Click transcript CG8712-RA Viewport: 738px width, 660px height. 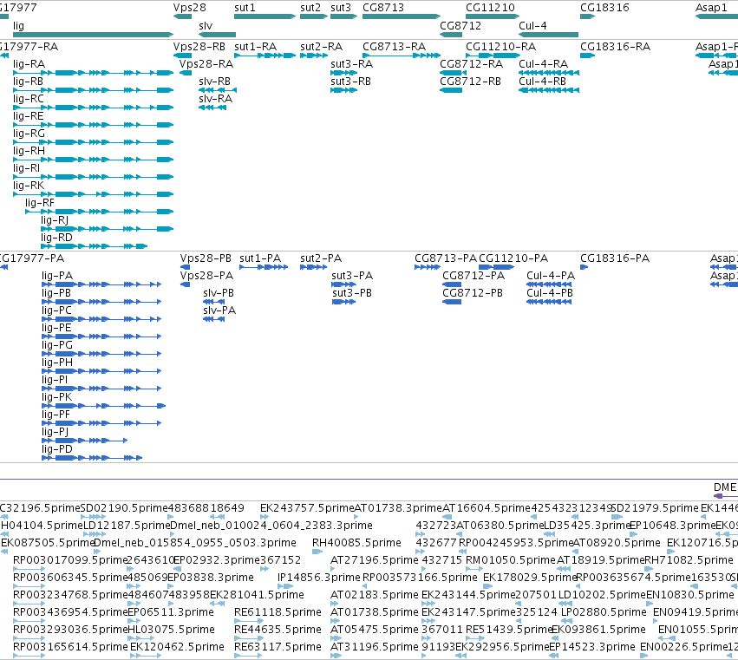(x=453, y=73)
